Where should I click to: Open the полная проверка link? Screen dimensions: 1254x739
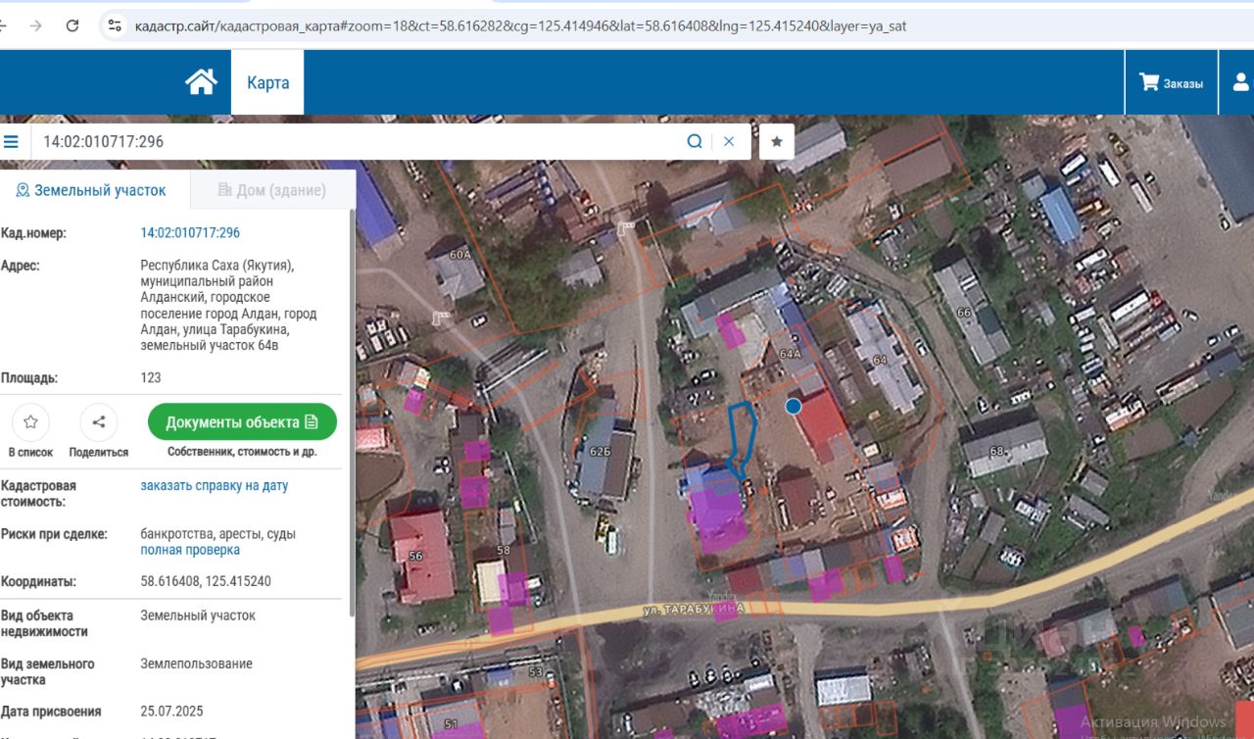coord(190,550)
